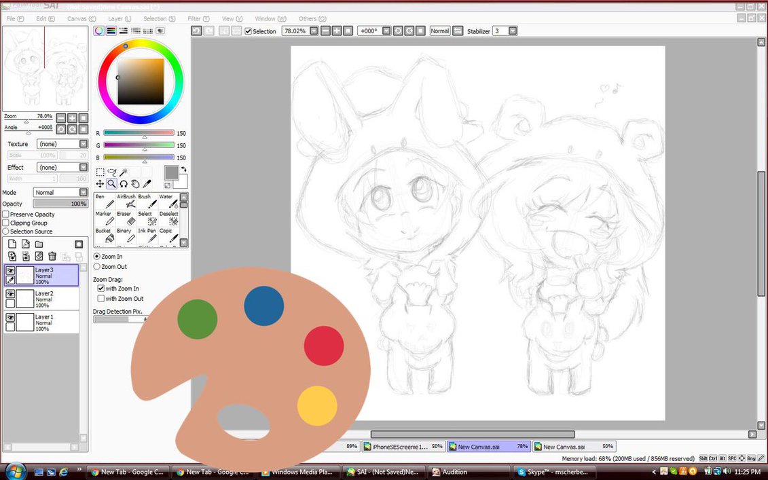Screen dimensions: 768x480
Task: Check Zoom Drag with Zoom Out
Action: (101, 298)
